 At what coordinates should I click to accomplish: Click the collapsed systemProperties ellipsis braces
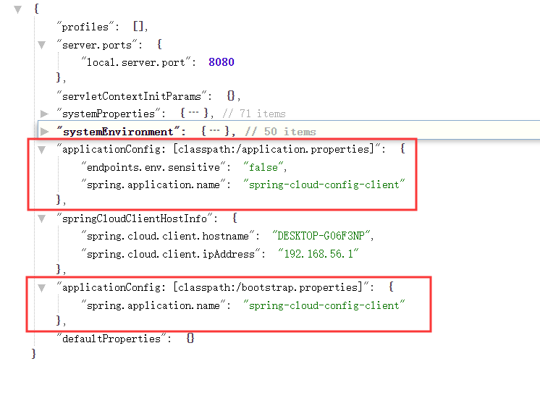point(194,114)
